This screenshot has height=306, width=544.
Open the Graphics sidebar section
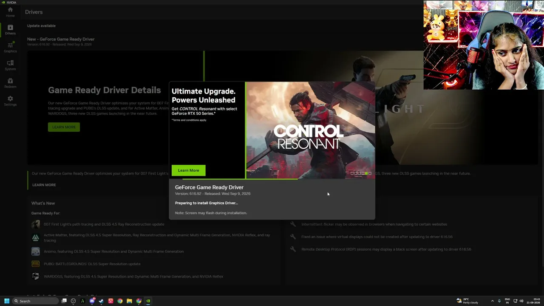click(10, 47)
